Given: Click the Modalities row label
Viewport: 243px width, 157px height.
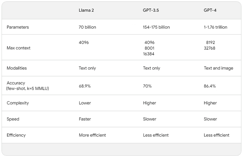Looking at the screenshot, I should click(16, 68).
